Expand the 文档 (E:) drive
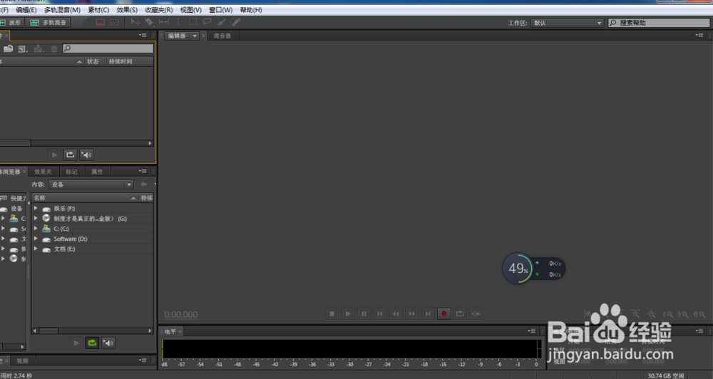713x379 pixels. (36, 249)
